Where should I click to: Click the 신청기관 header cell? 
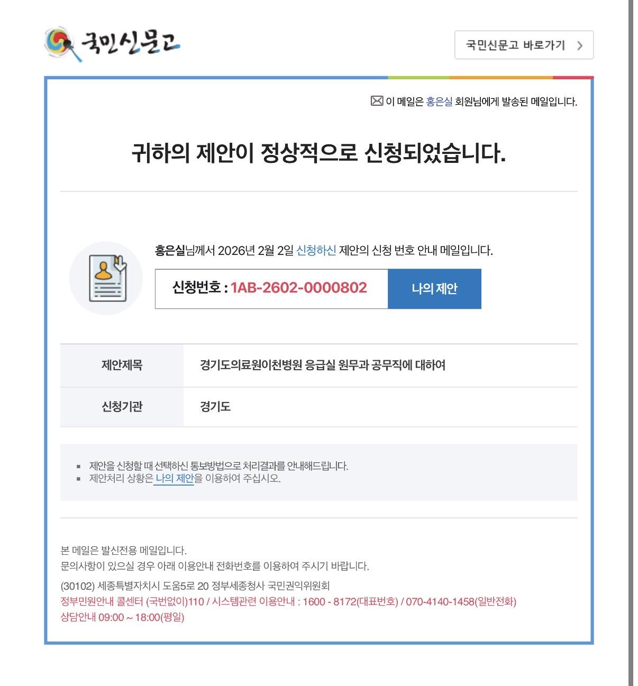tap(122, 407)
